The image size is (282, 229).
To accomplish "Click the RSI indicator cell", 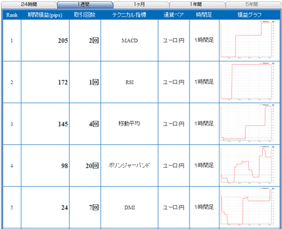I will click(129, 82).
